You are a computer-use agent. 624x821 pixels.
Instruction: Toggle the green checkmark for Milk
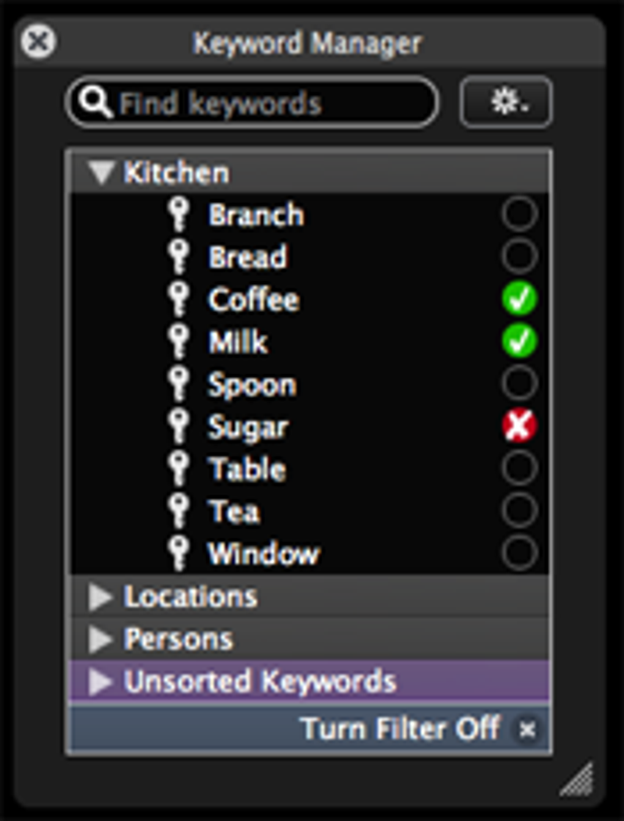[519, 341]
